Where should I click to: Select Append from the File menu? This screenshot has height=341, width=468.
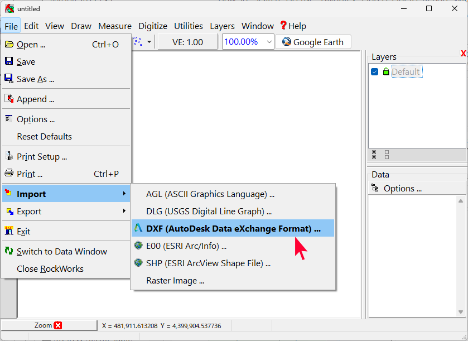[35, 99]
